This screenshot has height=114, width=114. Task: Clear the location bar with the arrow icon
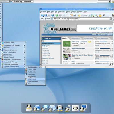coord(42,19)
